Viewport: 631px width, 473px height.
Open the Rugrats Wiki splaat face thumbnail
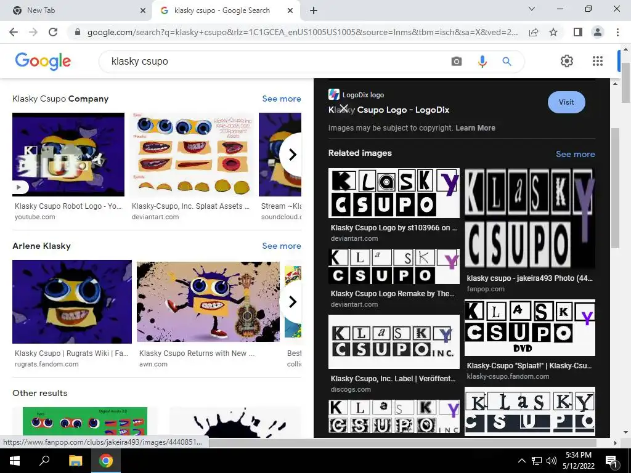point(72,302)
